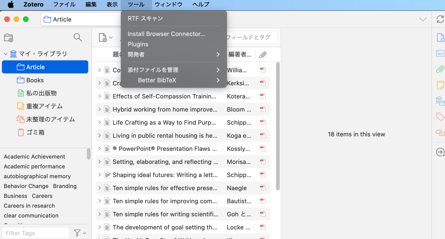Click the Careers in research tag
The height and width of the screenshot is (239, 445).
(29, 206)
